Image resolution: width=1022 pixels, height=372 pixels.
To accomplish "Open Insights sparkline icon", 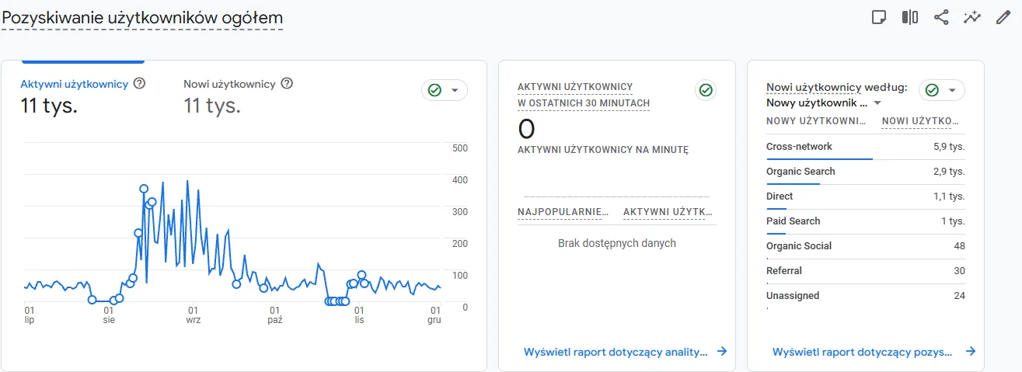I will click(972, 17).
